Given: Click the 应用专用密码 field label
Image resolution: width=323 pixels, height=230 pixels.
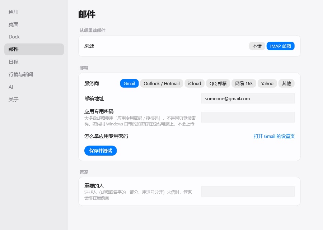Looking at the screenshot, I should 99,111.
